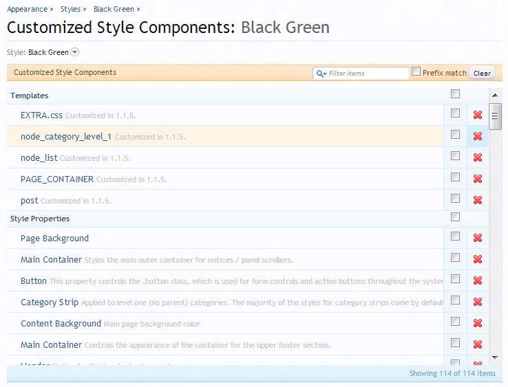Check the Page Background checkbox

[x=455, y=236]
